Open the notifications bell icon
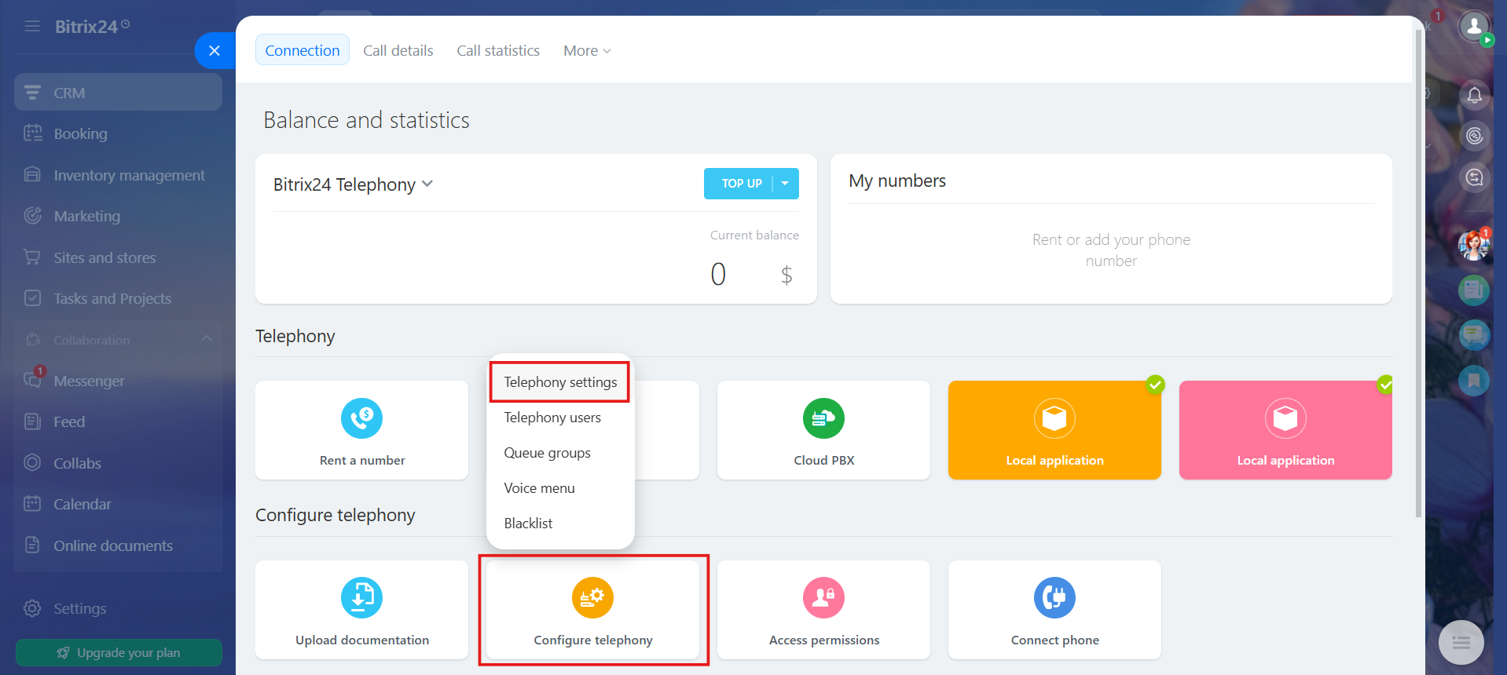The height and width of the screenshot is (675, 1507). coord(1475,95)
